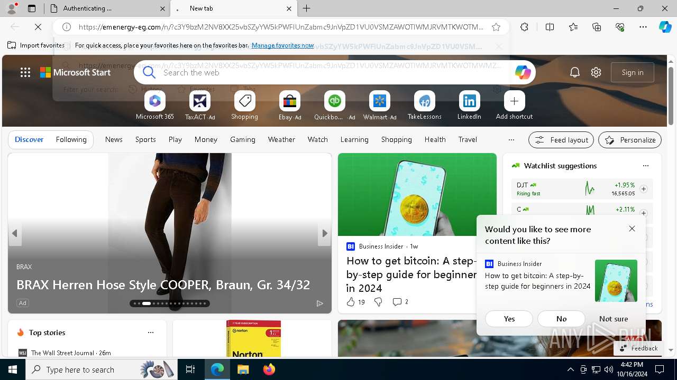Image resolution: width=677 pixels, height=380 pixels.
Task: Click the Personalize button
Action: tap(630, 140)
